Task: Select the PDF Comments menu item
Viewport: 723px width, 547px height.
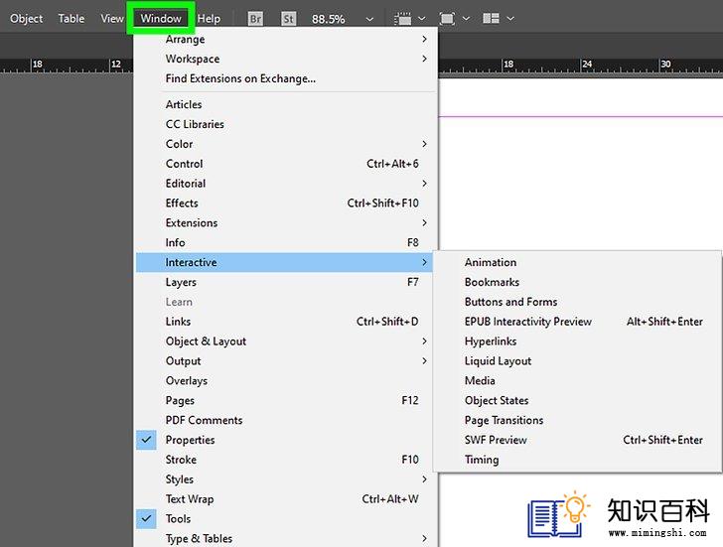Action: (284, 420)
